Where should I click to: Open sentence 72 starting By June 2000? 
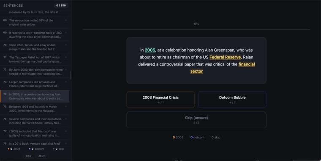pyautogui.click(x=35, y=72)
